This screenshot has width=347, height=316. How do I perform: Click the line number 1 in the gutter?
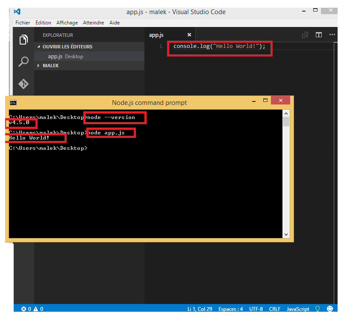pos(161,46)
